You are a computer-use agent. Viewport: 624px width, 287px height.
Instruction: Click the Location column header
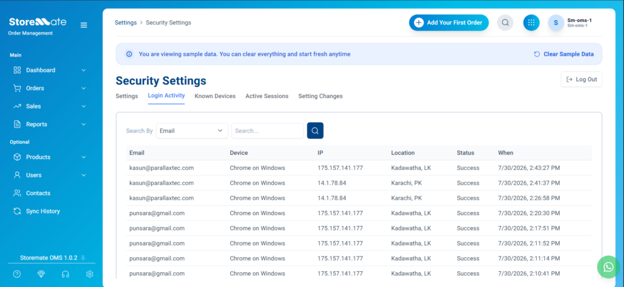tap(403, 153)
